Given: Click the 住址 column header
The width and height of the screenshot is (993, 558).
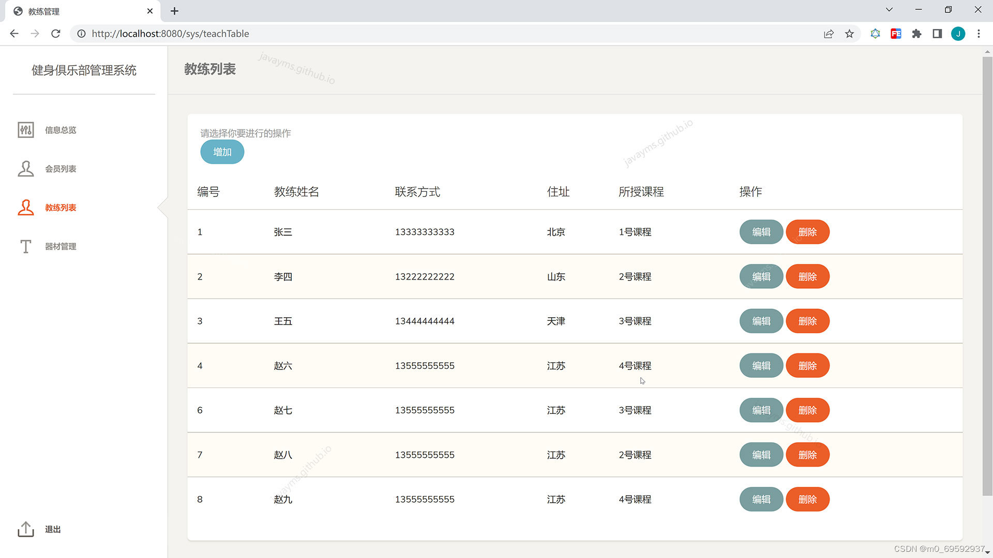Looking at the screenshot, I should (558, 192).
